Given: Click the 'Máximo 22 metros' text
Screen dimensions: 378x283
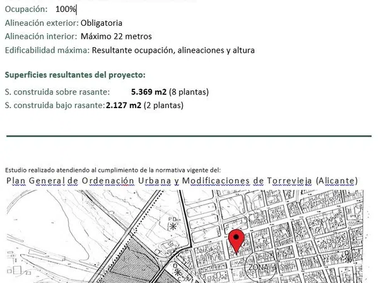Looking at the screenshot, I should [x=116, y=36].
